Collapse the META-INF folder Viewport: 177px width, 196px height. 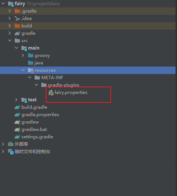[29, 78]
